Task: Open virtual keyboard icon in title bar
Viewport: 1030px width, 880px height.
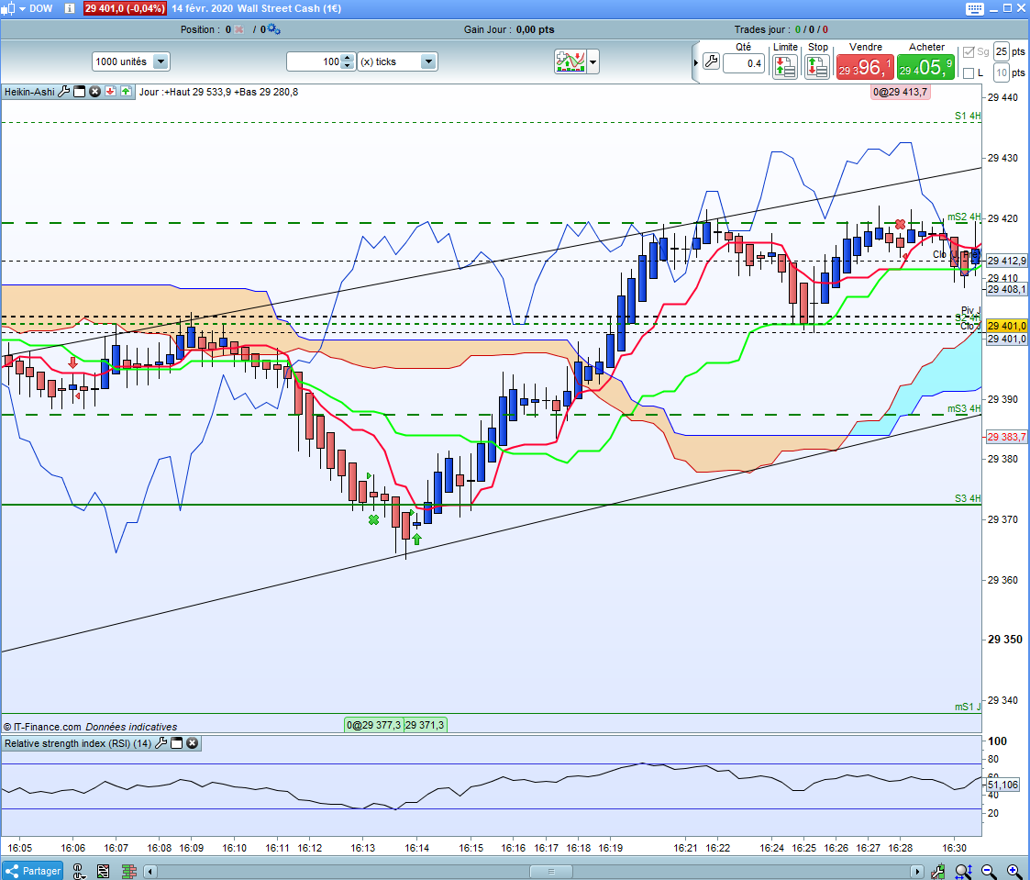Action: pyautogui.click(x=975, y=8)
